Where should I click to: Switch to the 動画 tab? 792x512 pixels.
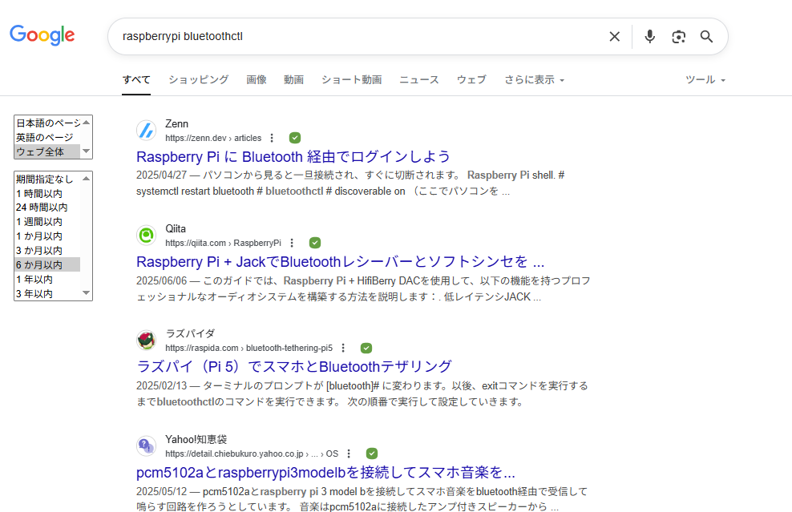(x=293, y=80)
